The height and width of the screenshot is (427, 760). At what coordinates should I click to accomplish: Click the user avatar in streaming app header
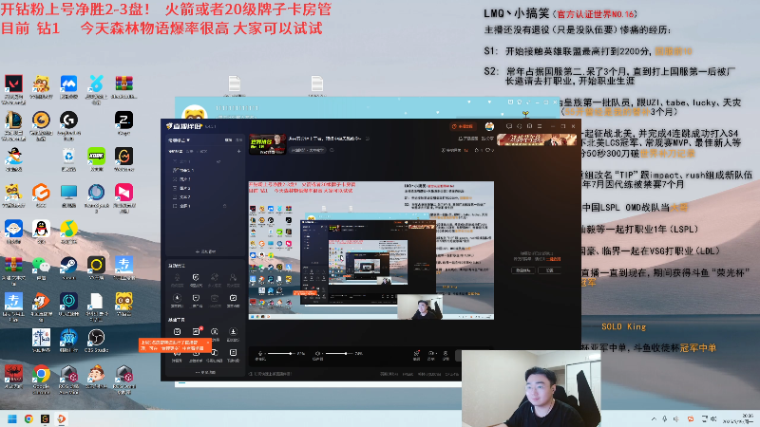[489, 126]
